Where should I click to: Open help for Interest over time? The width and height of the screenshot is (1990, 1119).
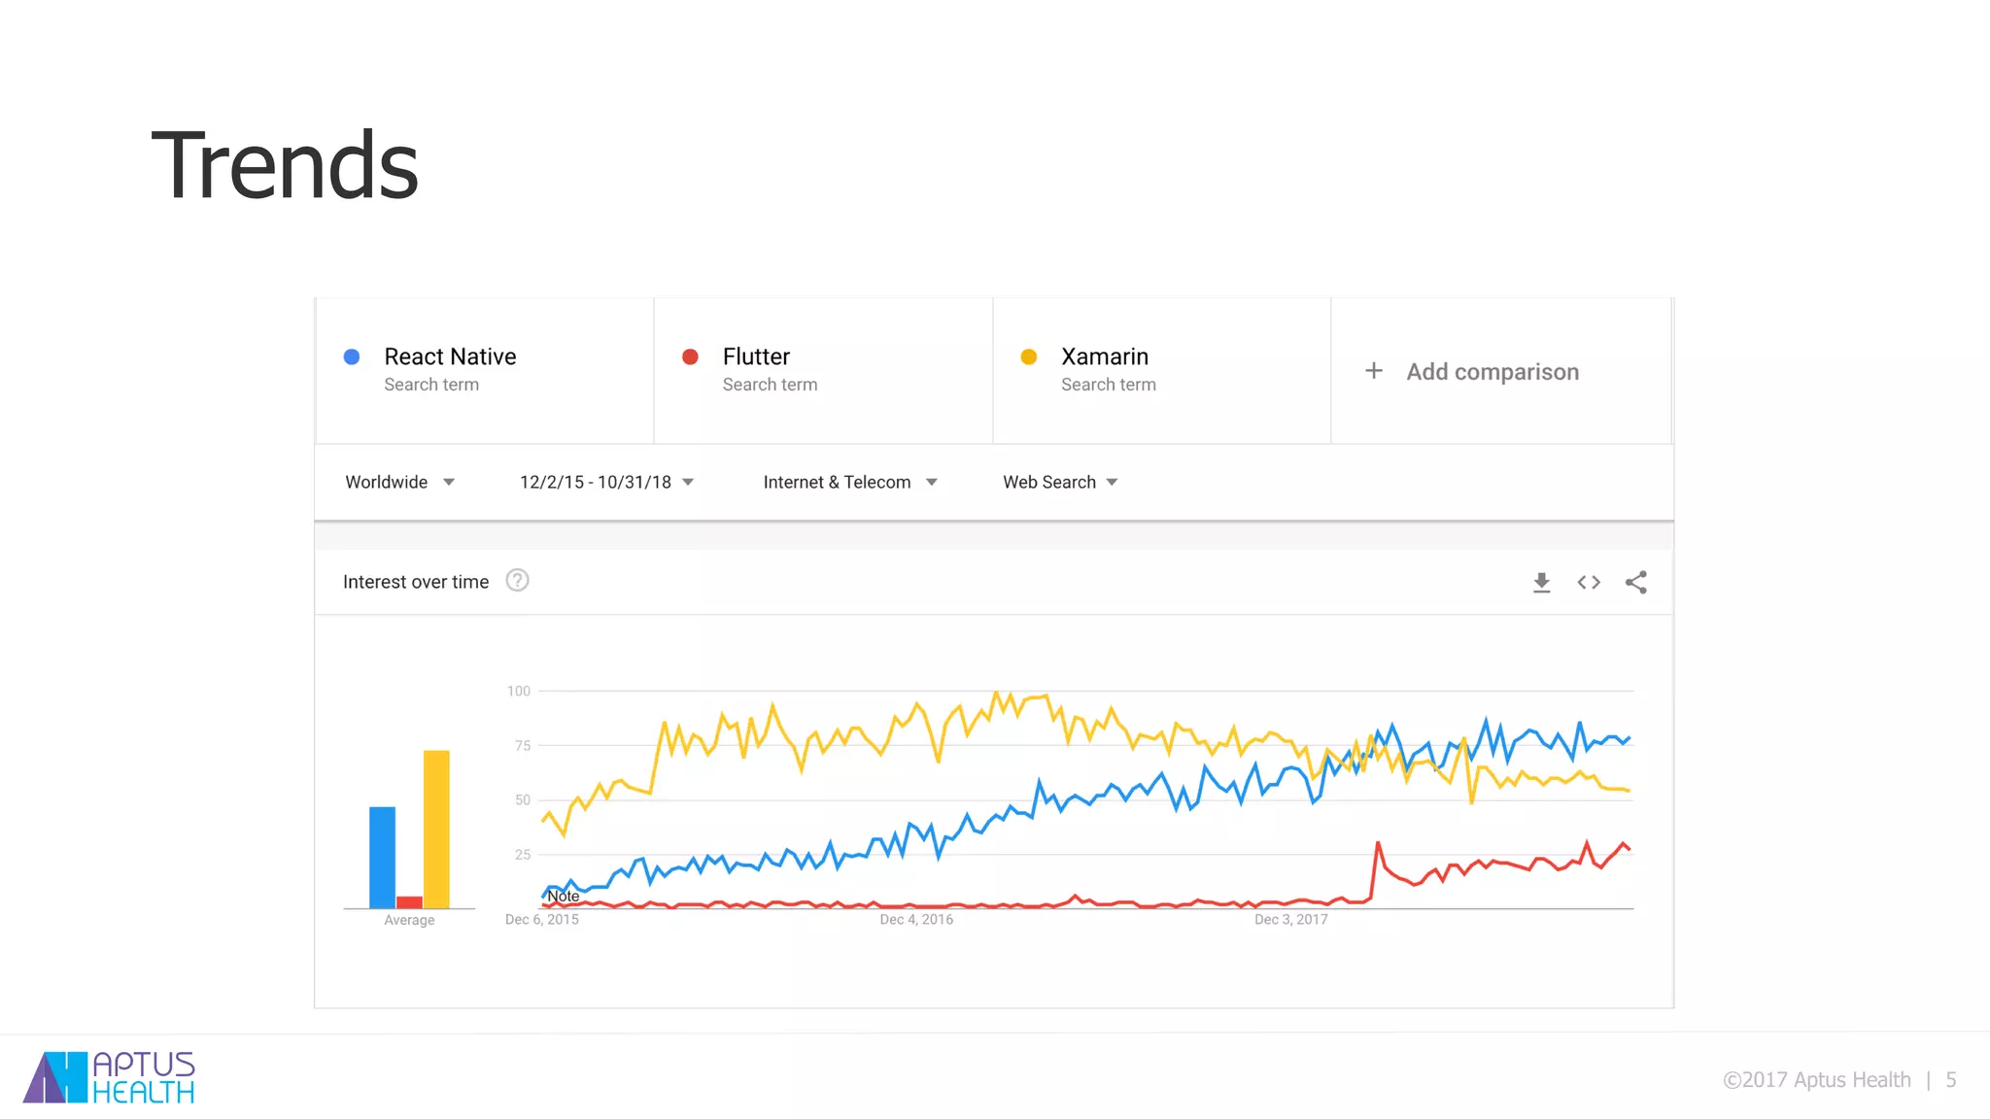(518, 581)
